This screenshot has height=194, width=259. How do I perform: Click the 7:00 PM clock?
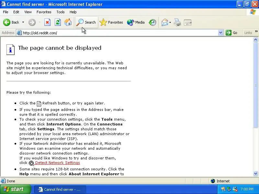coord(247,189)
